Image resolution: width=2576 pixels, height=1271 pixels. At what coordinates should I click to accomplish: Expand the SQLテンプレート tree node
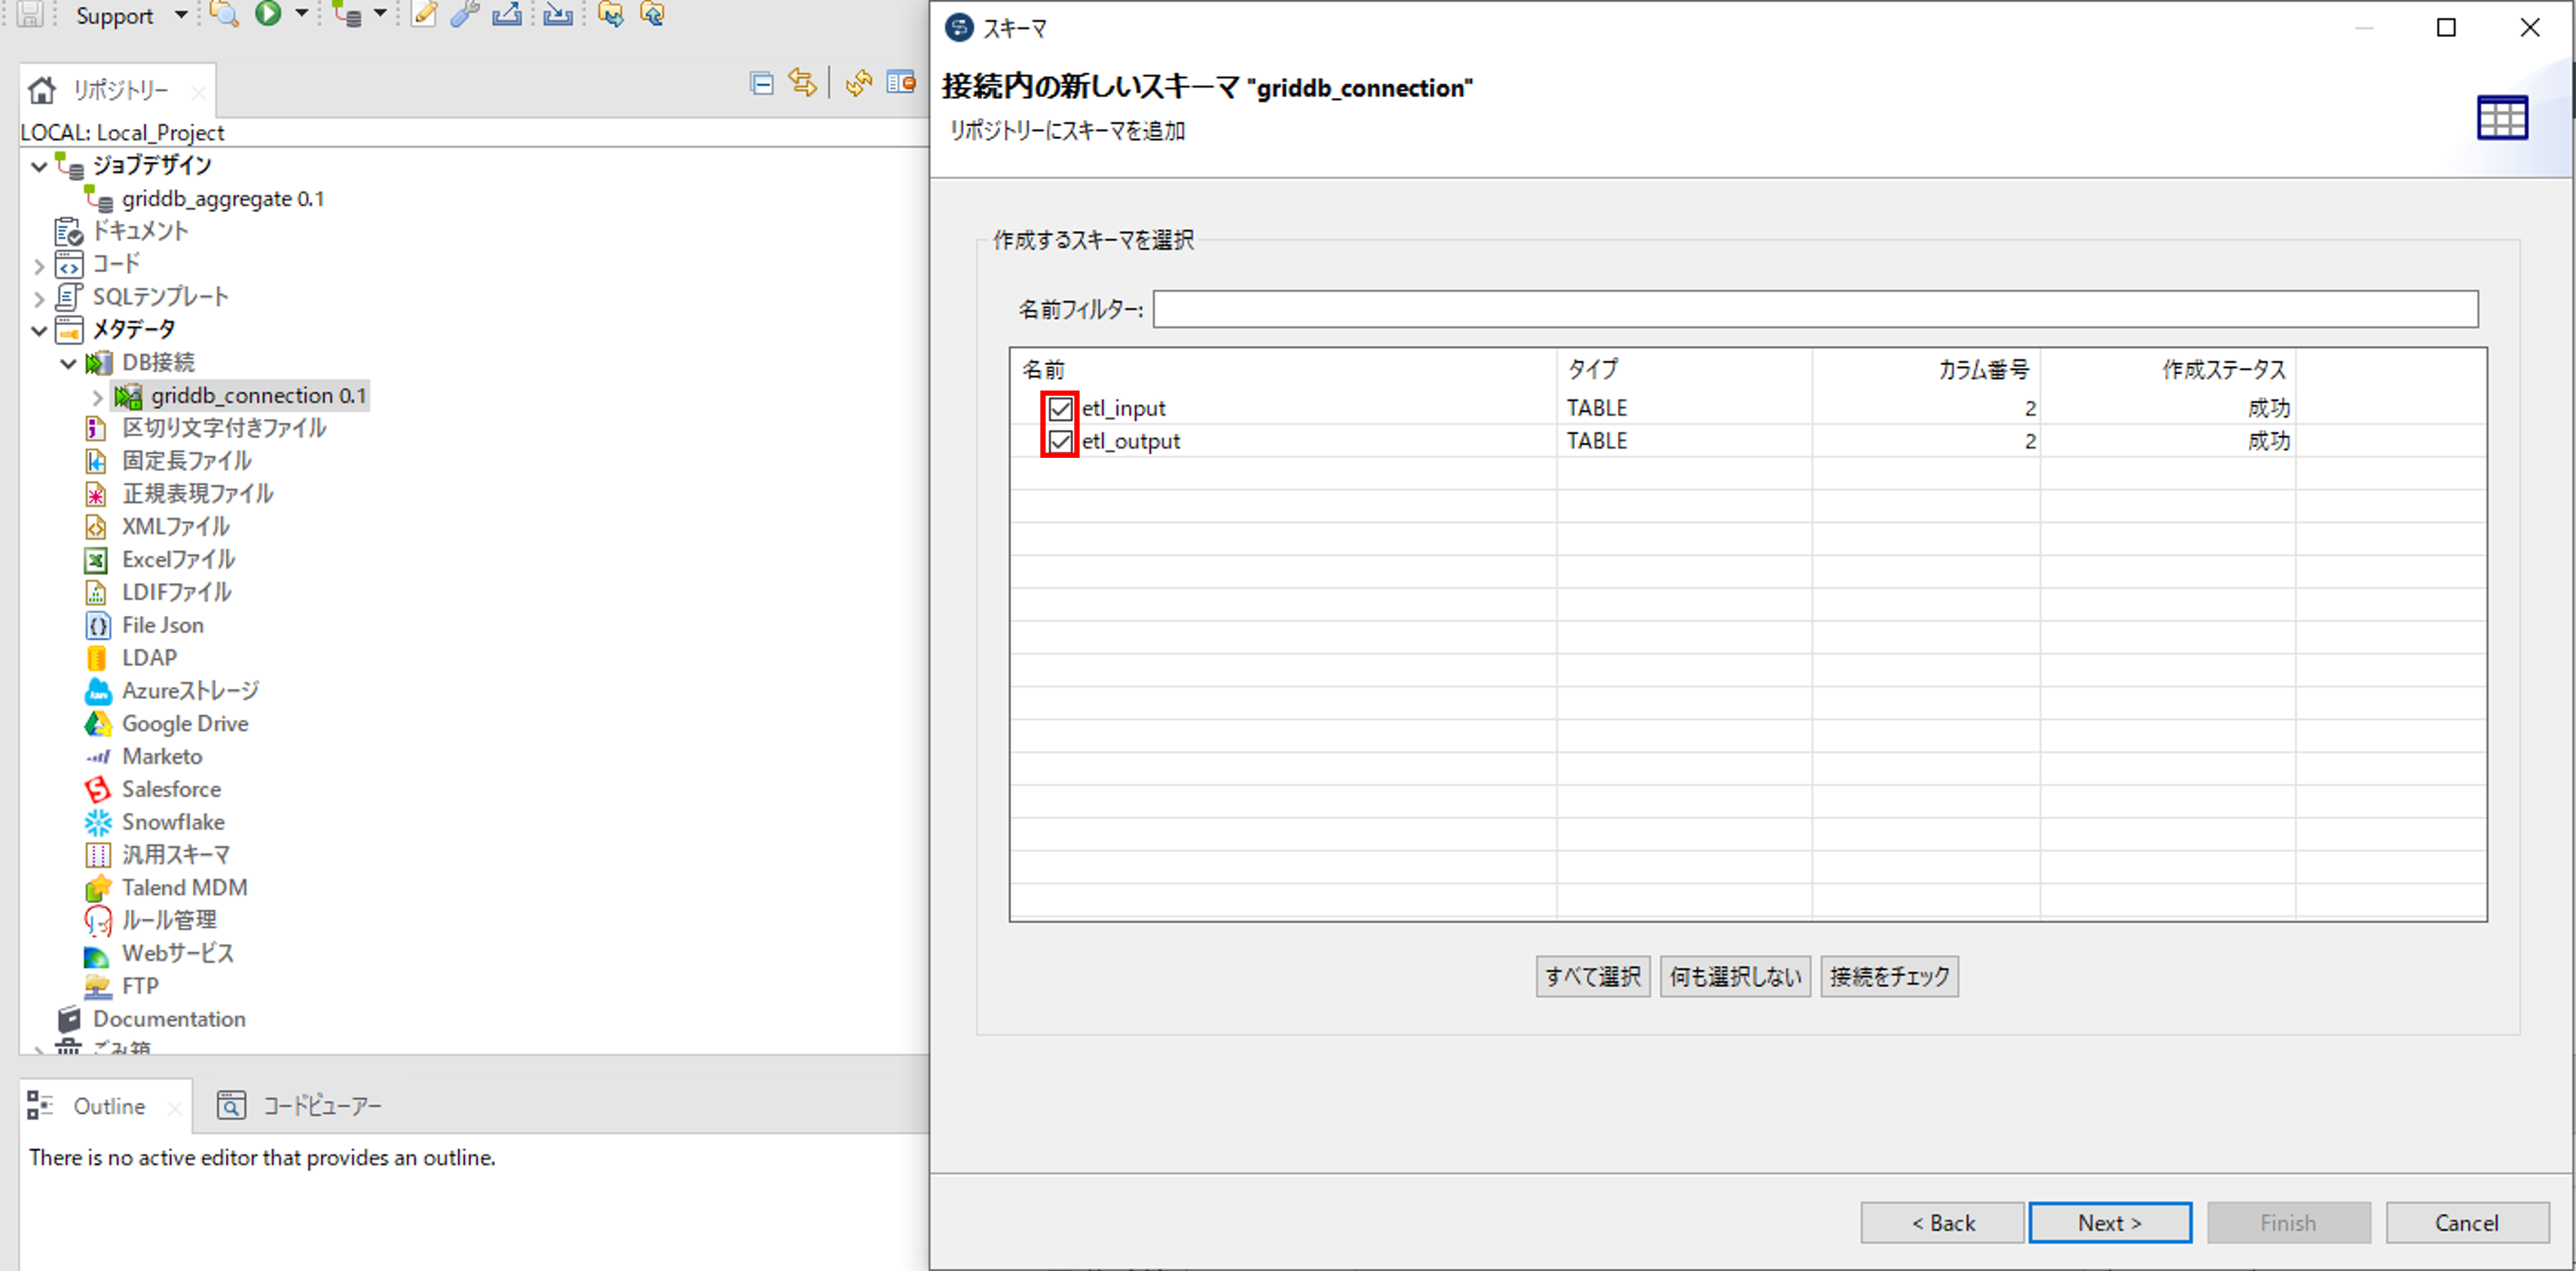[39, 298]
